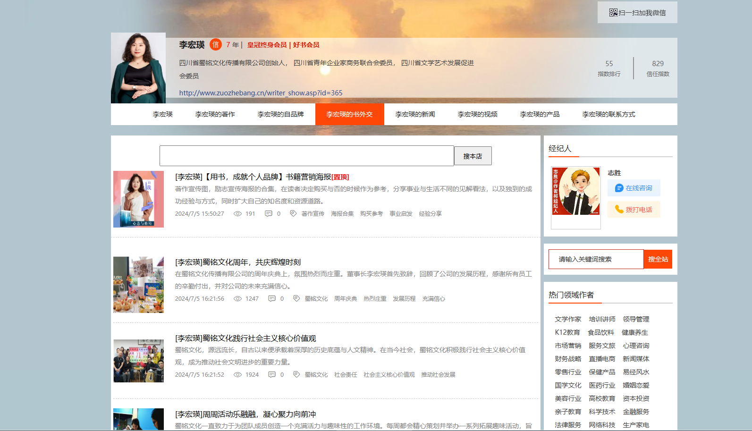Open the zuozhebang.cn writer profile link

pyautogui.click(x=261, y=93)
